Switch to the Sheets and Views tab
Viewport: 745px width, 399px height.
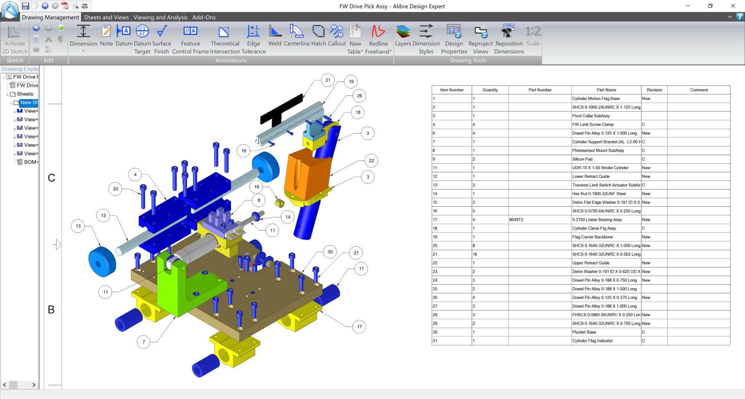106,17
